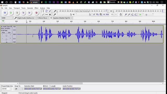Select the Draw pencil tool
The image size is (167, 94).
click(50, 11)
